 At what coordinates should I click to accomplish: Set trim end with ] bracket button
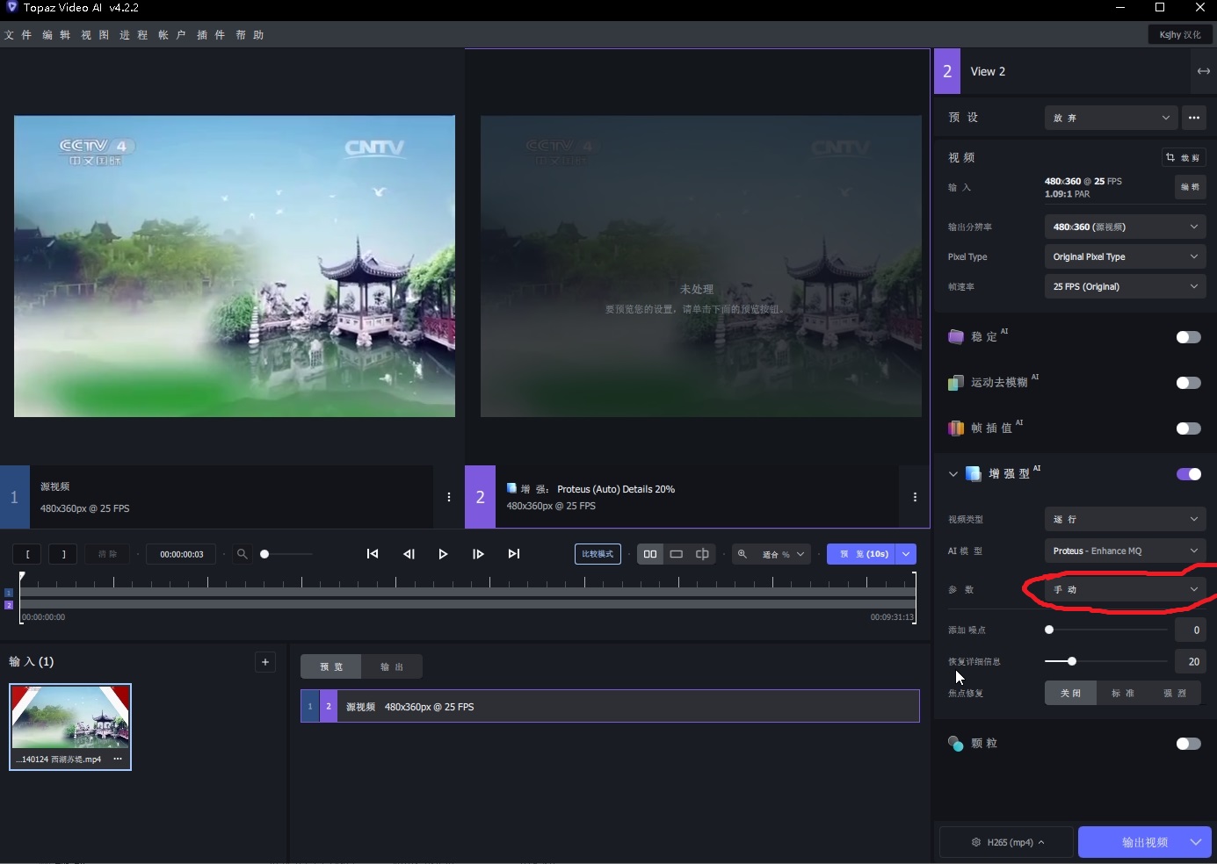[x=63, y=554]
